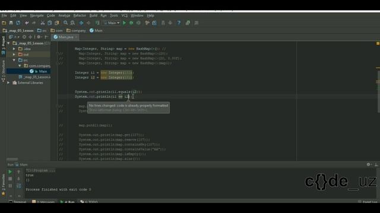The image size is (380, 213).
Task: Click the Back navigation arrow icon
Action: click(x=81, y=23)
